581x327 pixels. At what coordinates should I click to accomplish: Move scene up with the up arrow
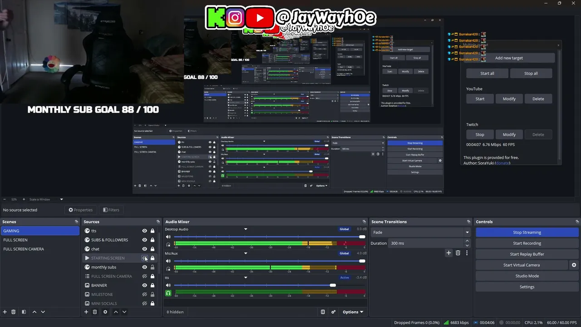(x=34, y=312)
